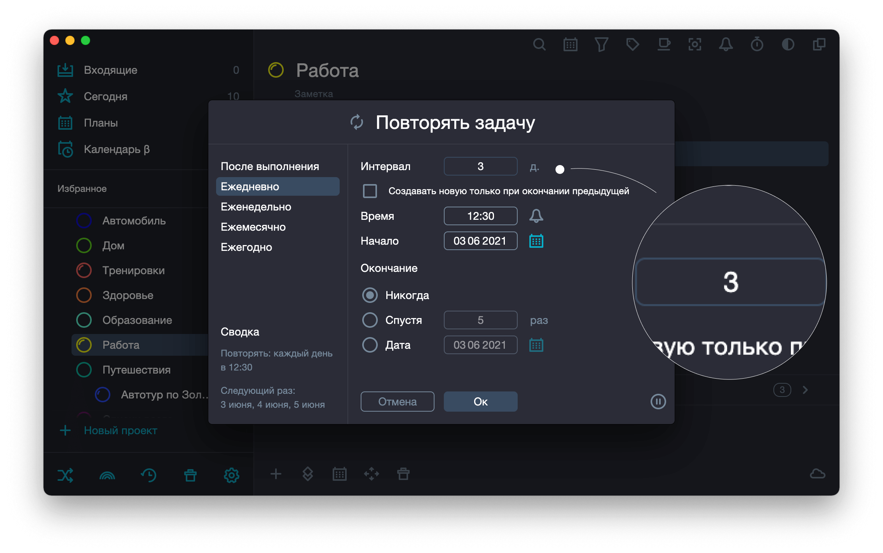Open the Путешествия project in the sidebar
883x553 pixels.
point(136,370)
